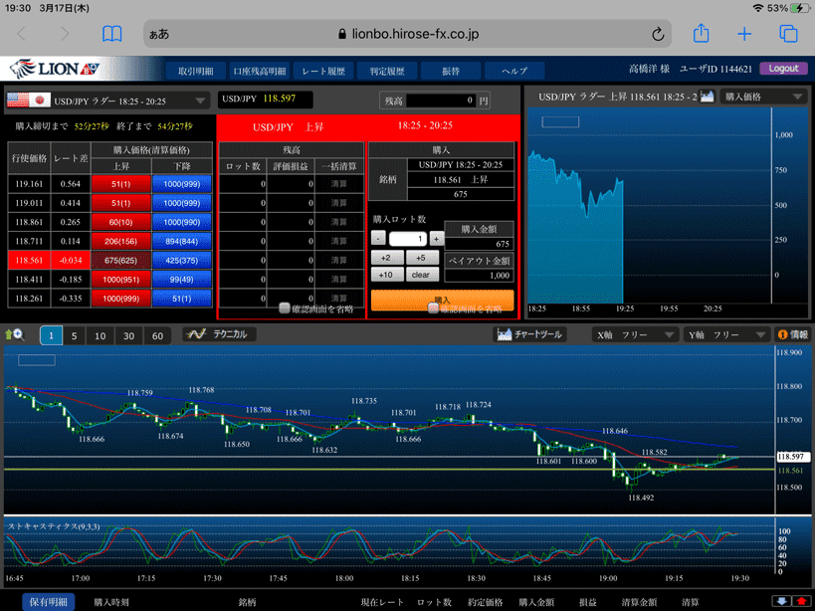This screenshot has height=611, width=815.
Task: Open the Safari share sheet
Action: 702,33
